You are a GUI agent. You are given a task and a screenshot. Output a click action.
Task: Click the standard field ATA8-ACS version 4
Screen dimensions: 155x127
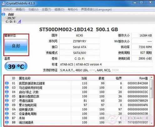[x=106, y=64]
